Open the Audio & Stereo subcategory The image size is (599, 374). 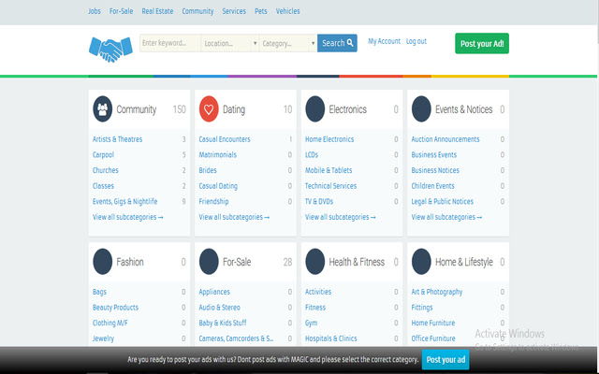point(219,308)
